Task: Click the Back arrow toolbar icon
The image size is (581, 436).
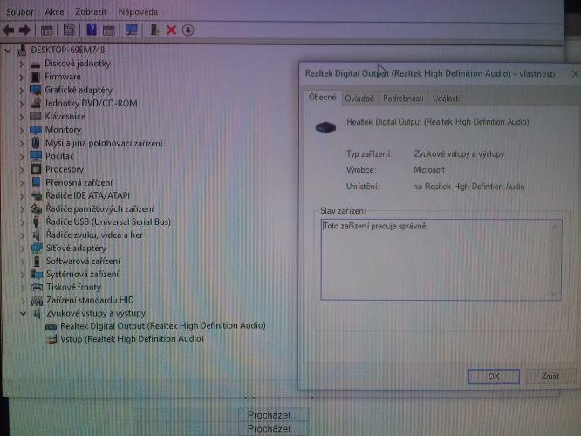Action: [8, 30]
